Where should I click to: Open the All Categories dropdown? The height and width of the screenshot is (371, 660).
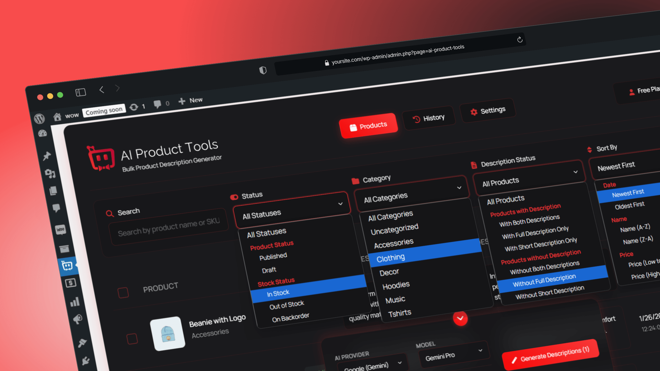(412, 194)
